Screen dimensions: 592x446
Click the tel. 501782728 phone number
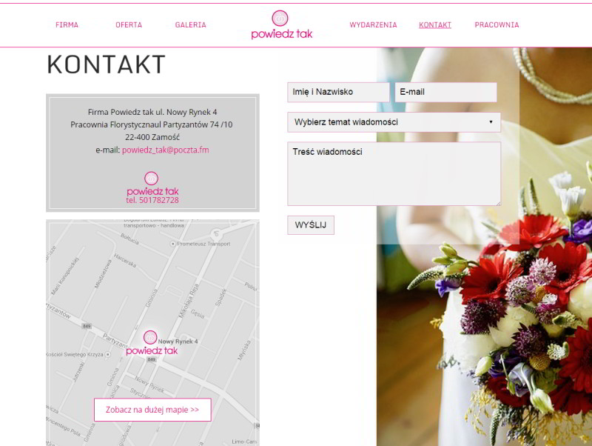[152, 200]
